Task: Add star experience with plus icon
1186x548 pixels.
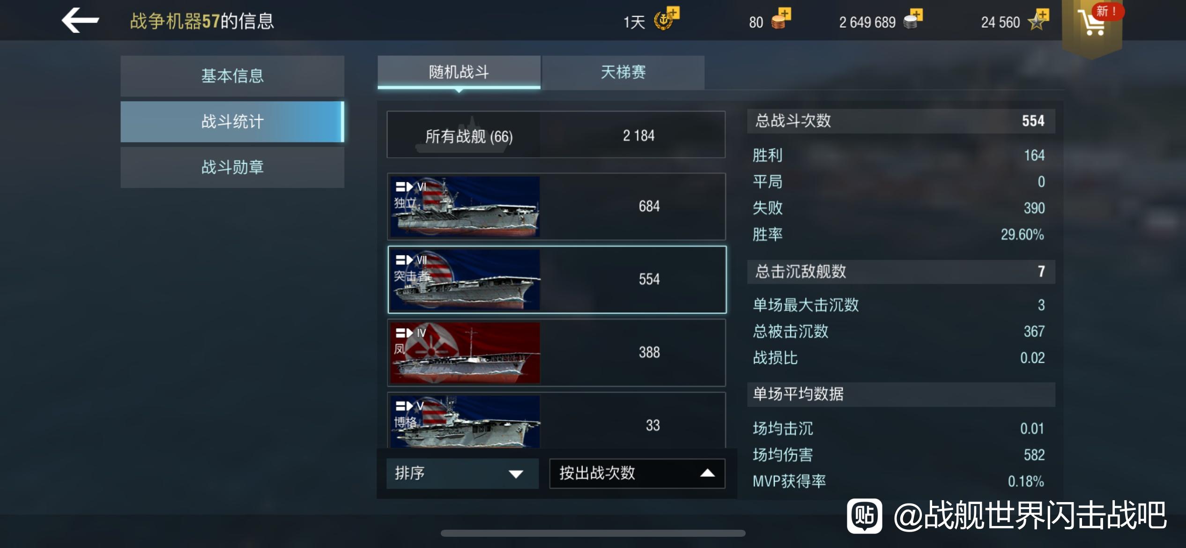Action: click(x=1038, y=19)
